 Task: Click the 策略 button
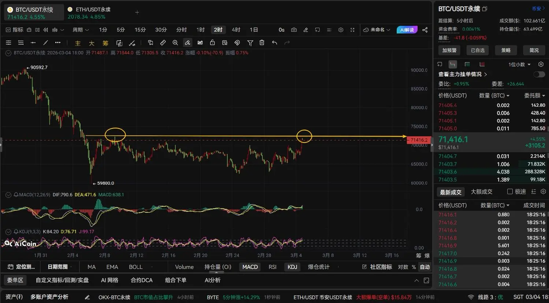click(506, 50)
